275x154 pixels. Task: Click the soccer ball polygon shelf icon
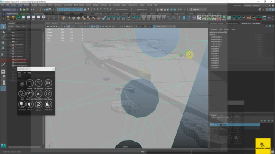point(79,18)
